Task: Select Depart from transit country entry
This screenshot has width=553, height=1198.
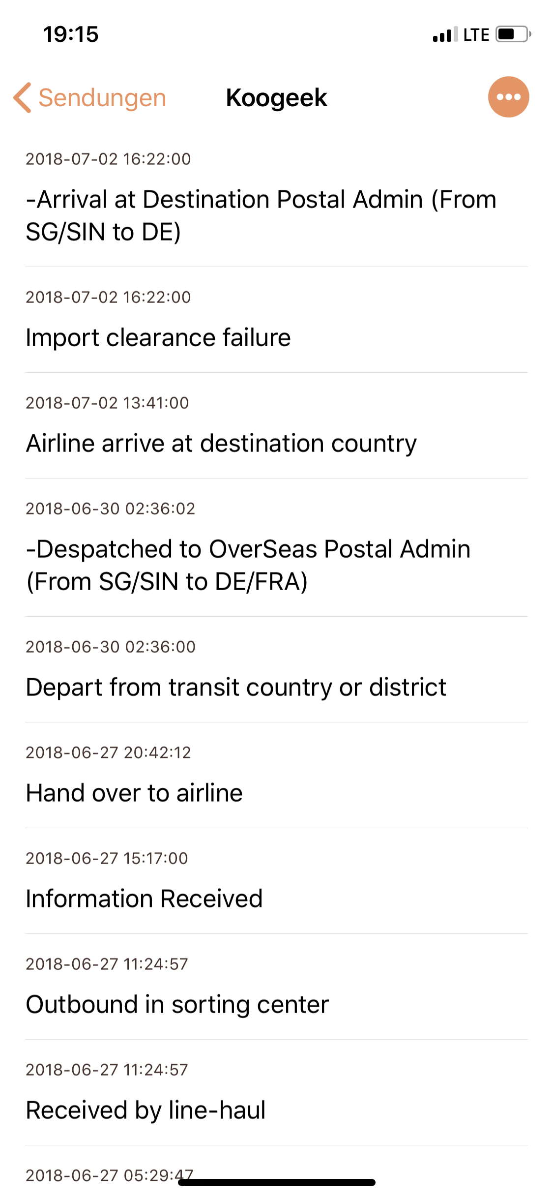Action: [236, 688]
